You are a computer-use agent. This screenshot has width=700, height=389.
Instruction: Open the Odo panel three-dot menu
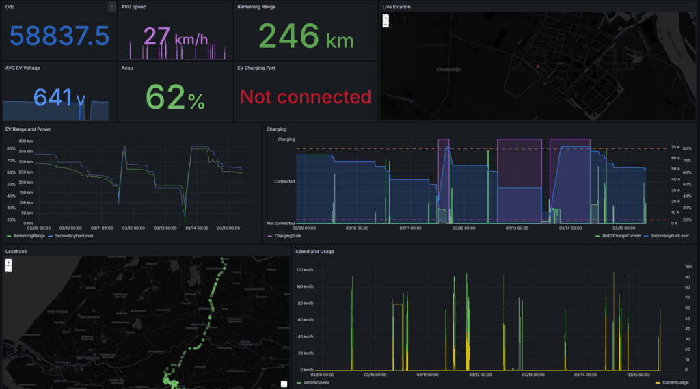click(x=111, y=7)
